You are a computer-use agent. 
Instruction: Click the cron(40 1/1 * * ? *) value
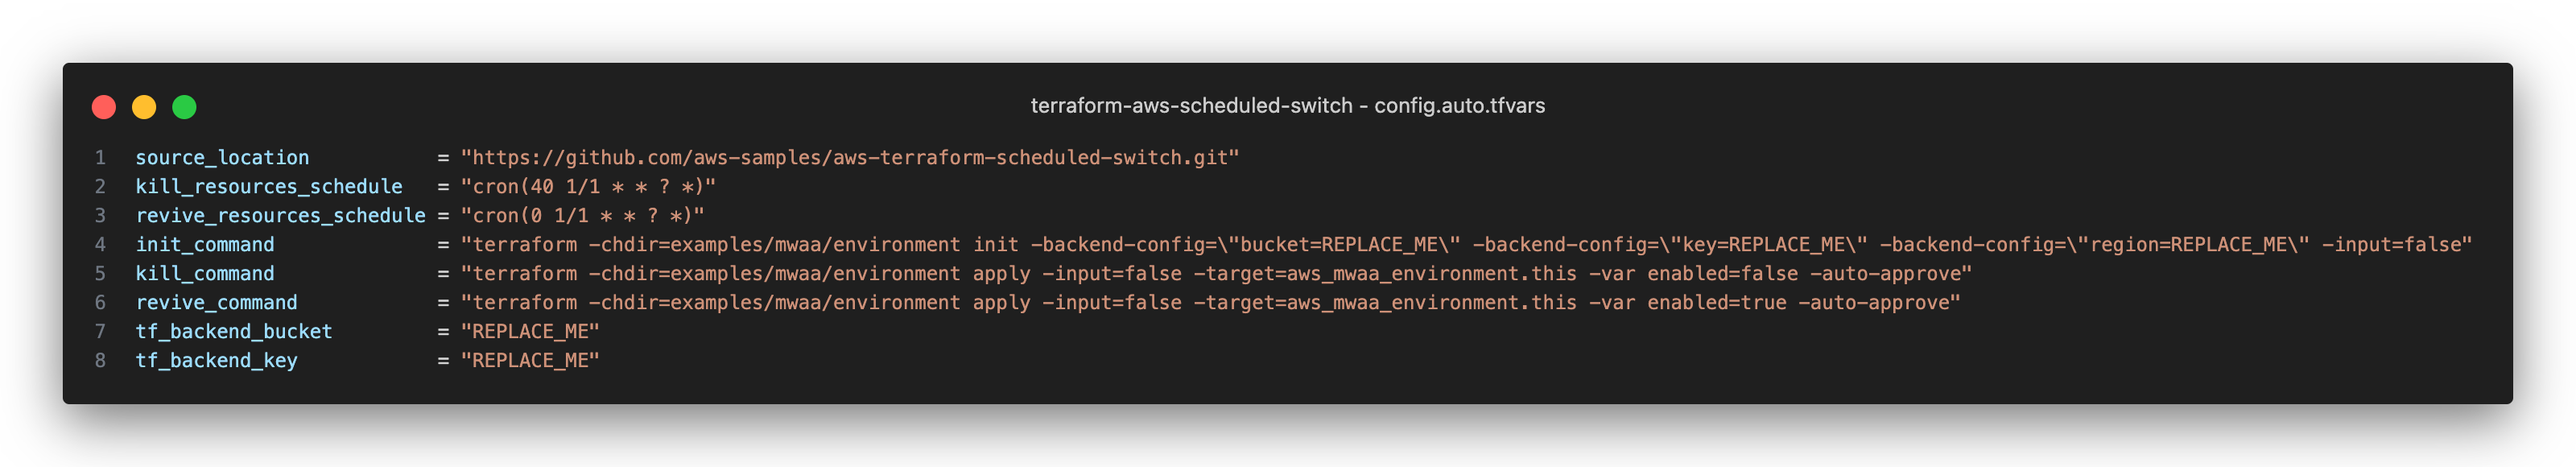pyautogui.click(x=588, y=187)
